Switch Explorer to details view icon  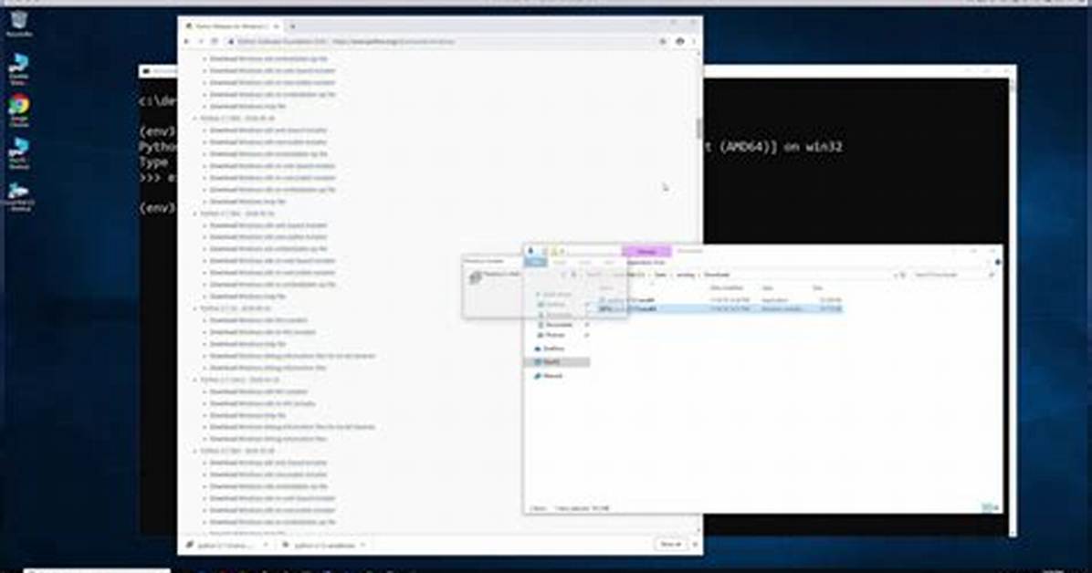click(x=986, y=508)
